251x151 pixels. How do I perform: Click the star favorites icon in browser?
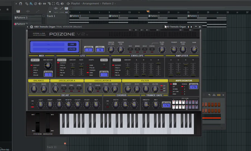(8, 9)
